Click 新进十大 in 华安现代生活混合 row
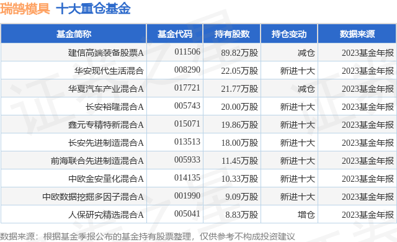 [x=298, y=71]
